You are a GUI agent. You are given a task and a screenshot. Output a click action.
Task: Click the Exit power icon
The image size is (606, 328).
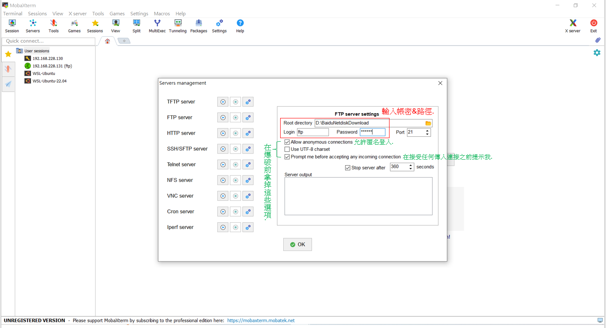pyautogui.click(x=594, y=26)
